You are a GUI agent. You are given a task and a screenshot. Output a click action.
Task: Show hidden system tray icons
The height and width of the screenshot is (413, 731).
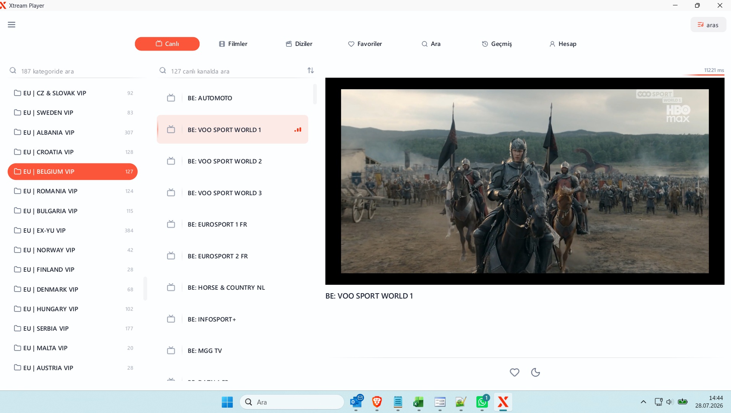[x=643, y=402]
